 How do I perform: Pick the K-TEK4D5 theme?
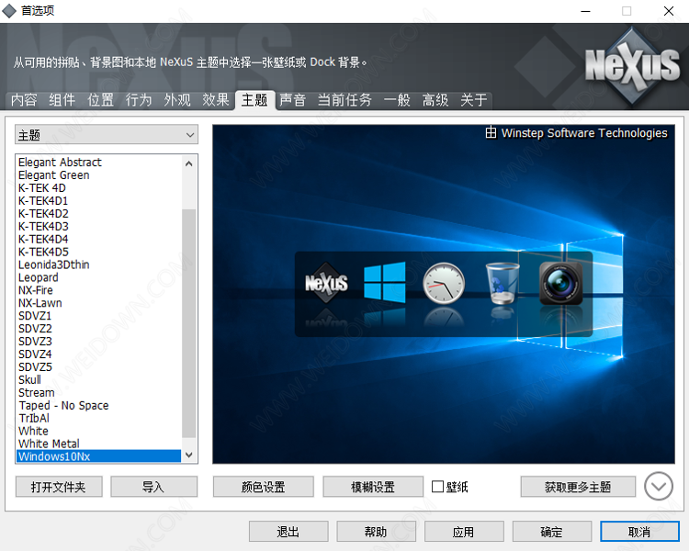tap(98, 252)
